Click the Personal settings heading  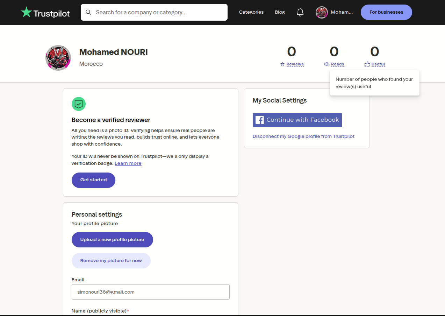pyautogui.click(x=97, y=215)
